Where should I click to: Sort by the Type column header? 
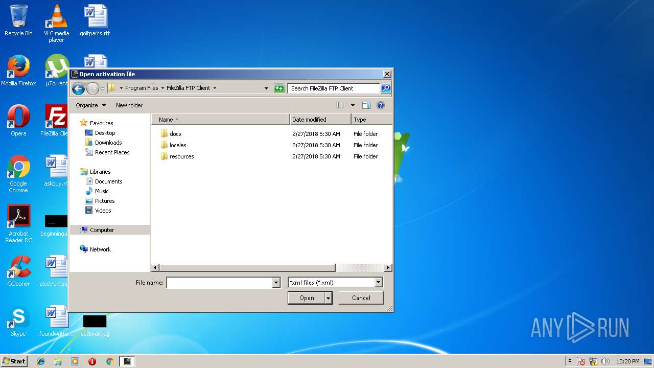point(372,120)
